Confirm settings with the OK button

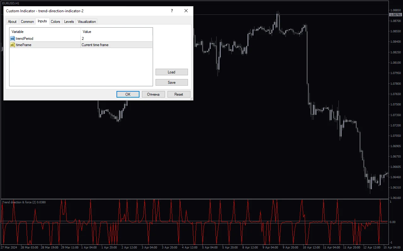tap(128, 94)
